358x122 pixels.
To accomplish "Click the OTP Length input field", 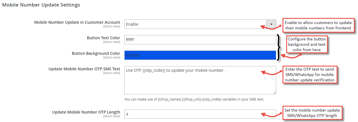I will click(x=200, y=114).
